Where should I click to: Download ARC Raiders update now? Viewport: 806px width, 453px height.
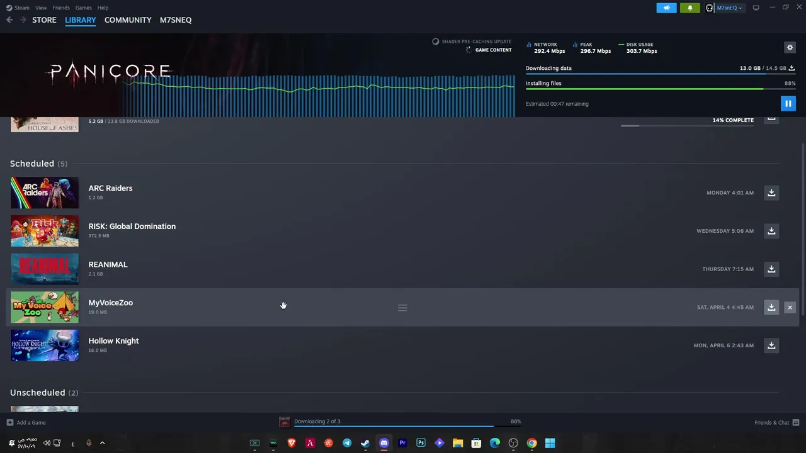[771, 193]
